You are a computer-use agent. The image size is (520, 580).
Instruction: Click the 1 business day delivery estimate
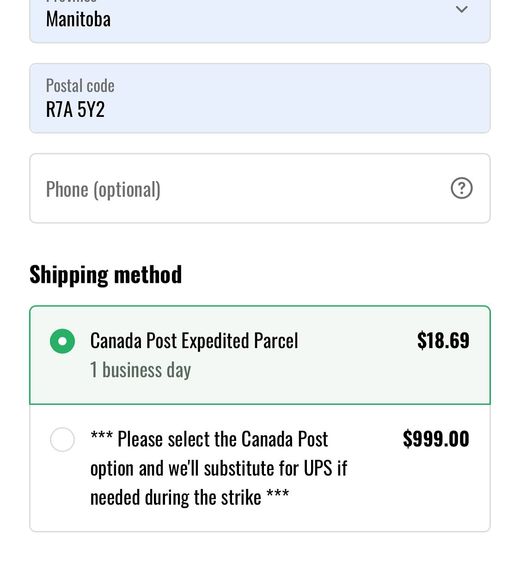[141, 370]
